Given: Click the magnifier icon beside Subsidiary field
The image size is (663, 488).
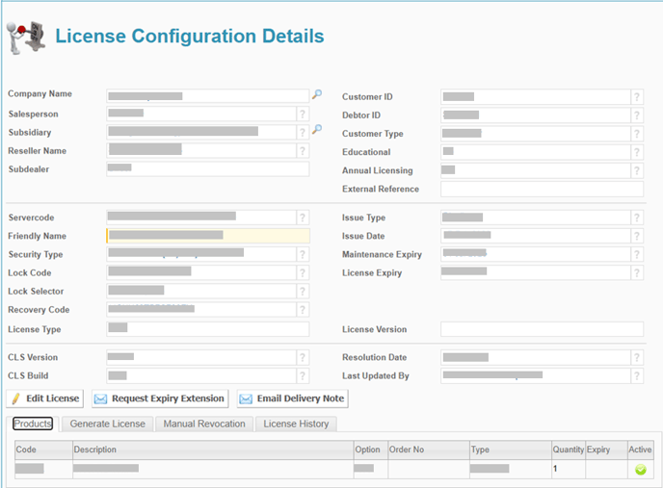Looking at the screenshot, I should tap(317, 130).
